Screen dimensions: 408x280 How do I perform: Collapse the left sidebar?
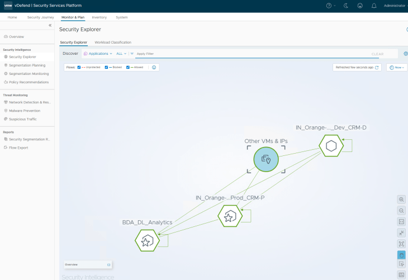pyautogui.click(x=50, y=25)
